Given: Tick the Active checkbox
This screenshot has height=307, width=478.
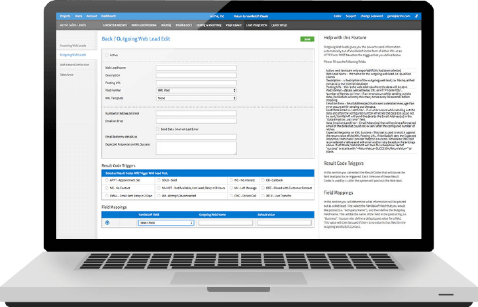Looking at the screenshot, I should (107, 55).
